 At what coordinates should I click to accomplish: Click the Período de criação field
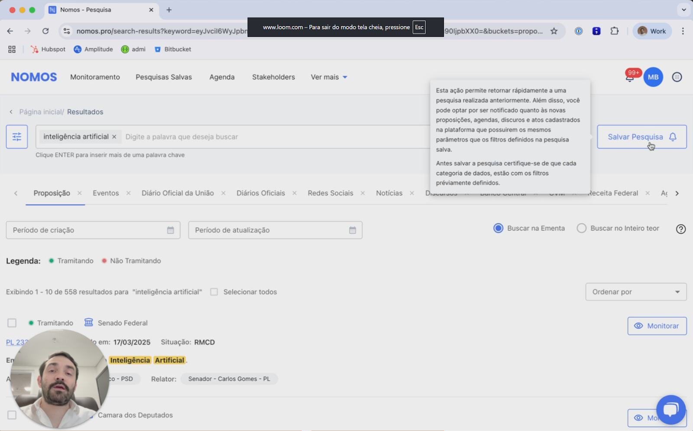point(93,230)
